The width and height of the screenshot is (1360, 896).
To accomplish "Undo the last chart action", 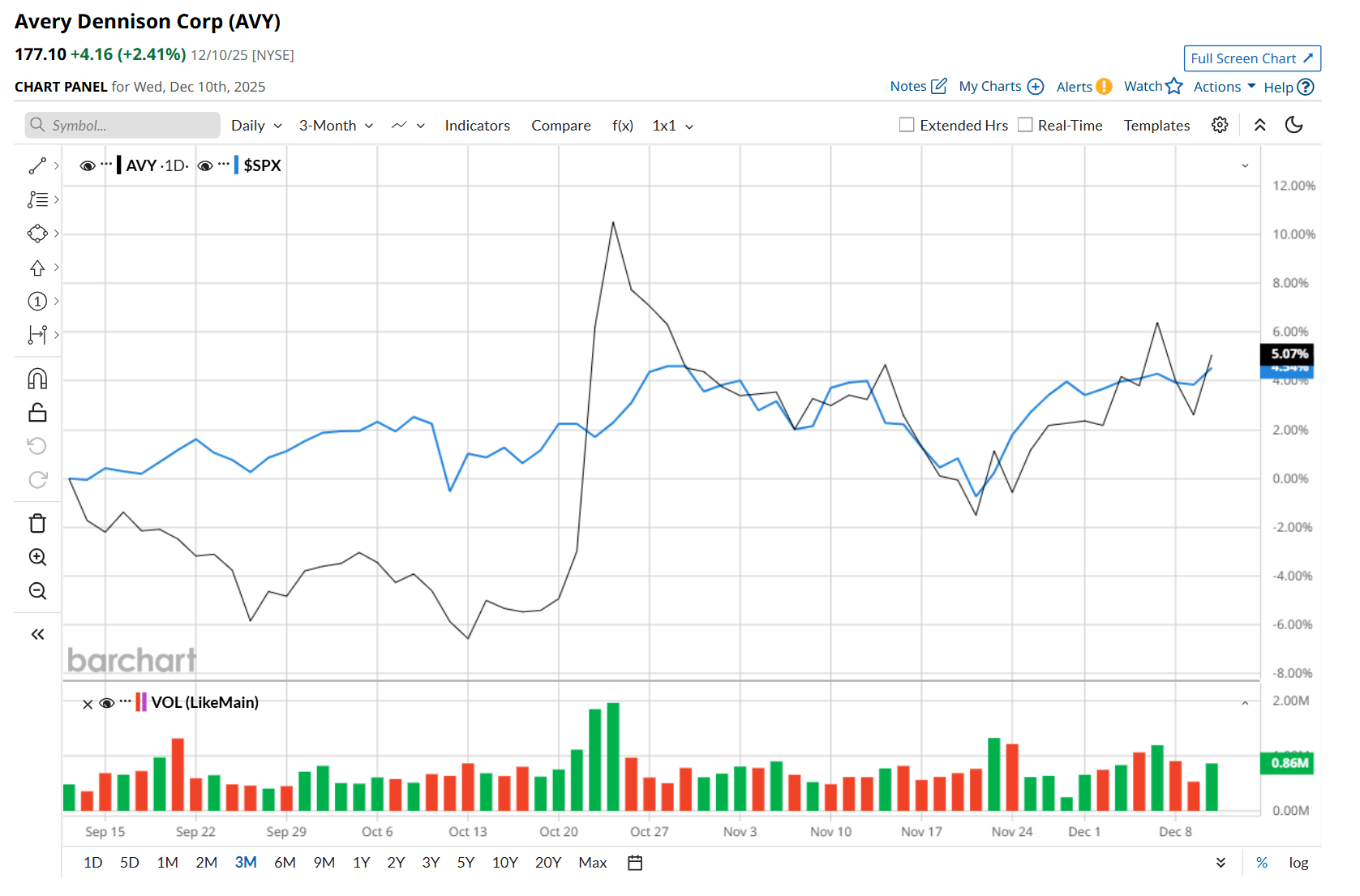I will (x=37, y=446).
